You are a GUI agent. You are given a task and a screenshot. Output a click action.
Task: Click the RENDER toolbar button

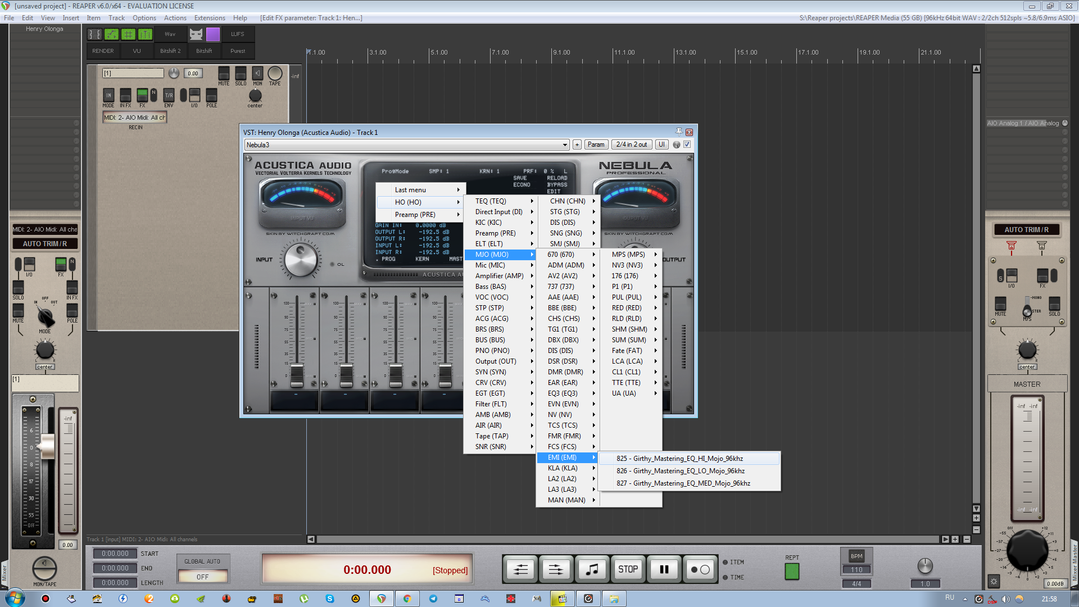pyautogui.click(x=103, y=51)
